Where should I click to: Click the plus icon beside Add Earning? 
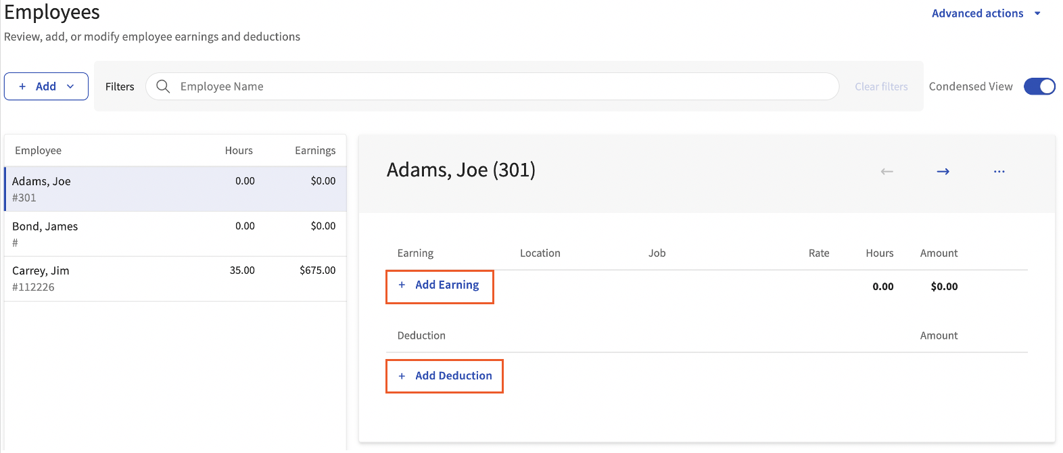coord(402,285)
